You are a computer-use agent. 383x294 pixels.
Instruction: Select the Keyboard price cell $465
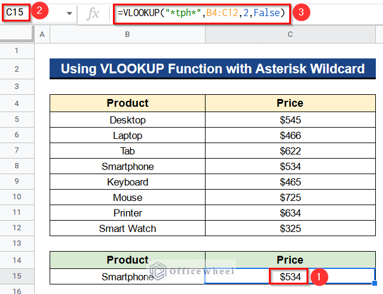click(x=290, y=182)
